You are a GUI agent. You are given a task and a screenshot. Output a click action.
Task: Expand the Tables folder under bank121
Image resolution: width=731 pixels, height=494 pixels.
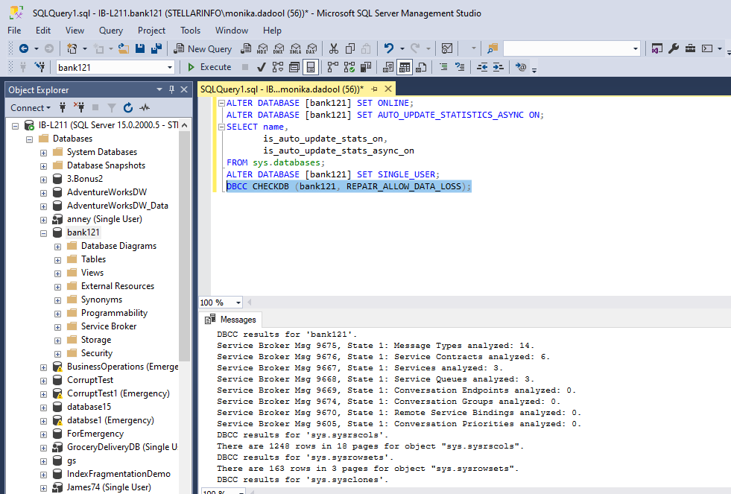[x=58, y=259]
